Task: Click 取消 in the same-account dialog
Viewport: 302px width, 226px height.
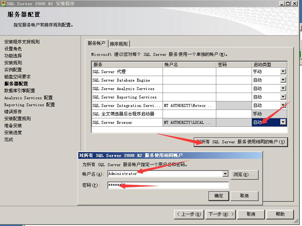Action: (x=244, y=196)
